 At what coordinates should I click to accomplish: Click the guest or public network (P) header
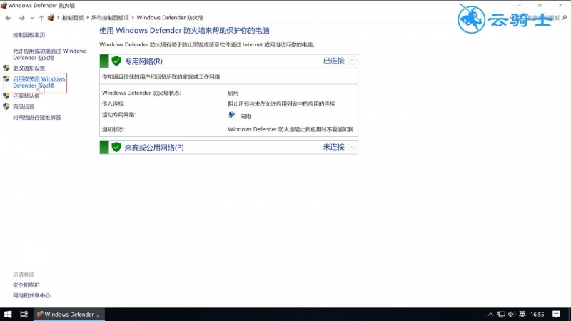(x=154, y=148)
